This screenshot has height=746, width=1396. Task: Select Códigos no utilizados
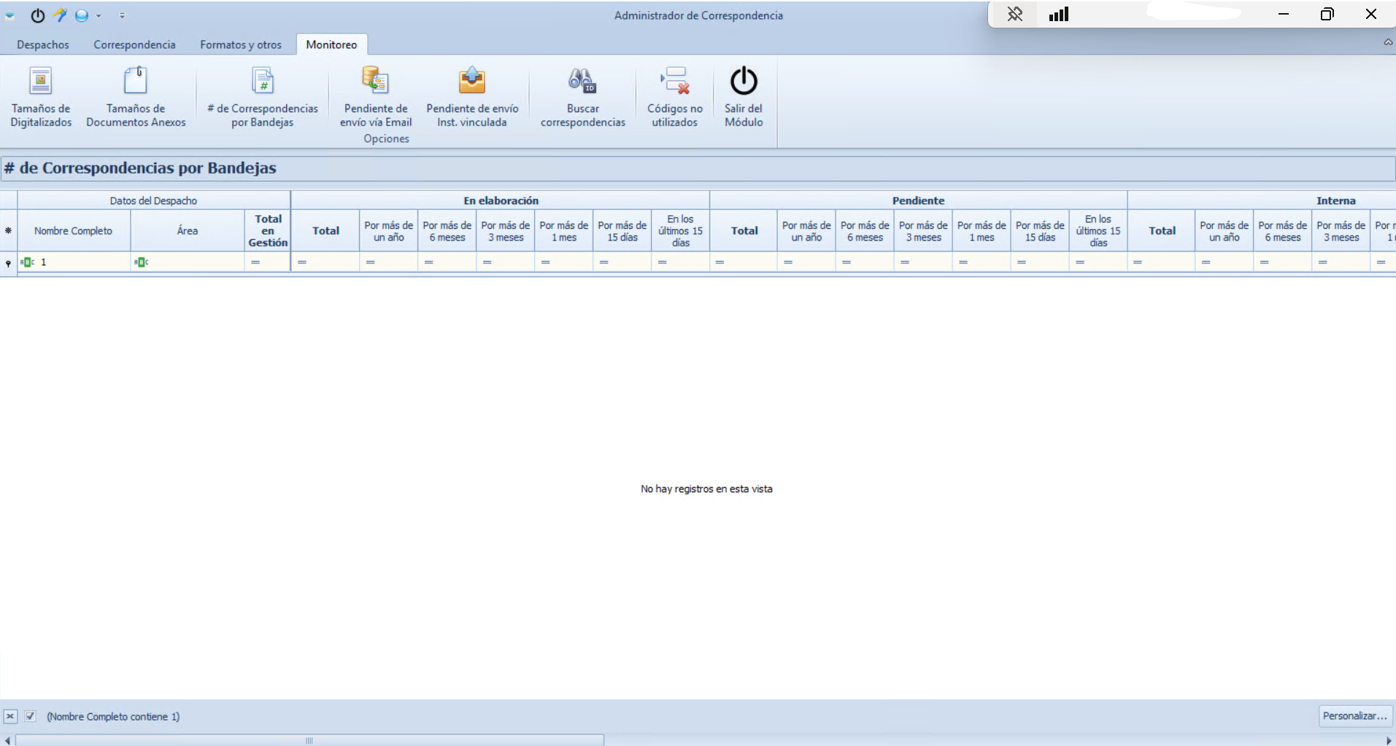point(674,96)
